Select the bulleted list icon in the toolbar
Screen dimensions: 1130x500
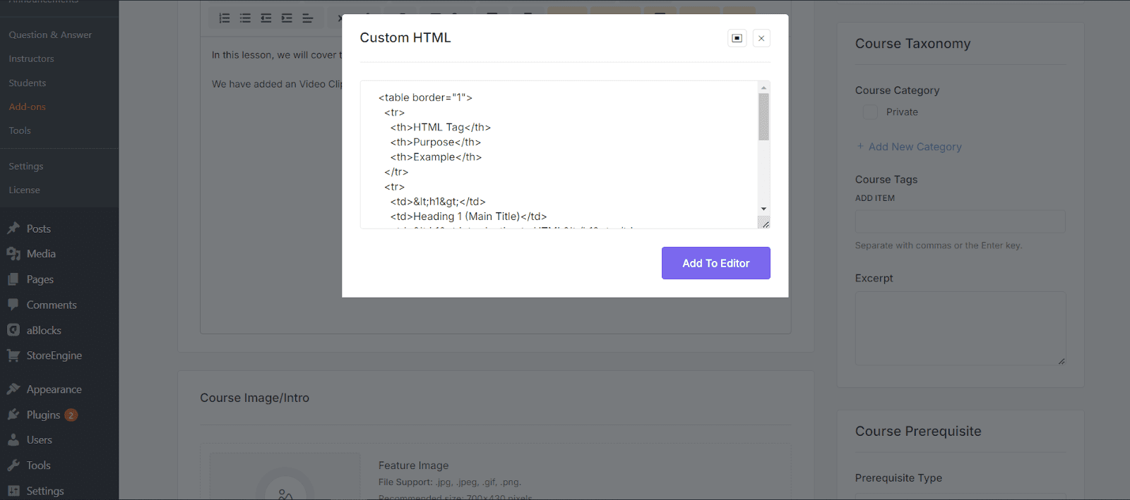click(x=245, y=18)
